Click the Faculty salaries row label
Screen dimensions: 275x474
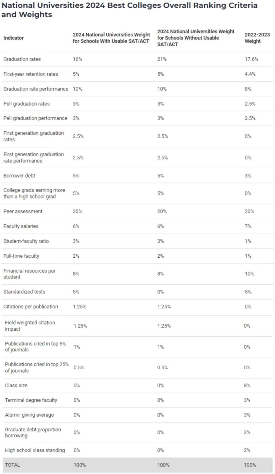click(21, 226)
